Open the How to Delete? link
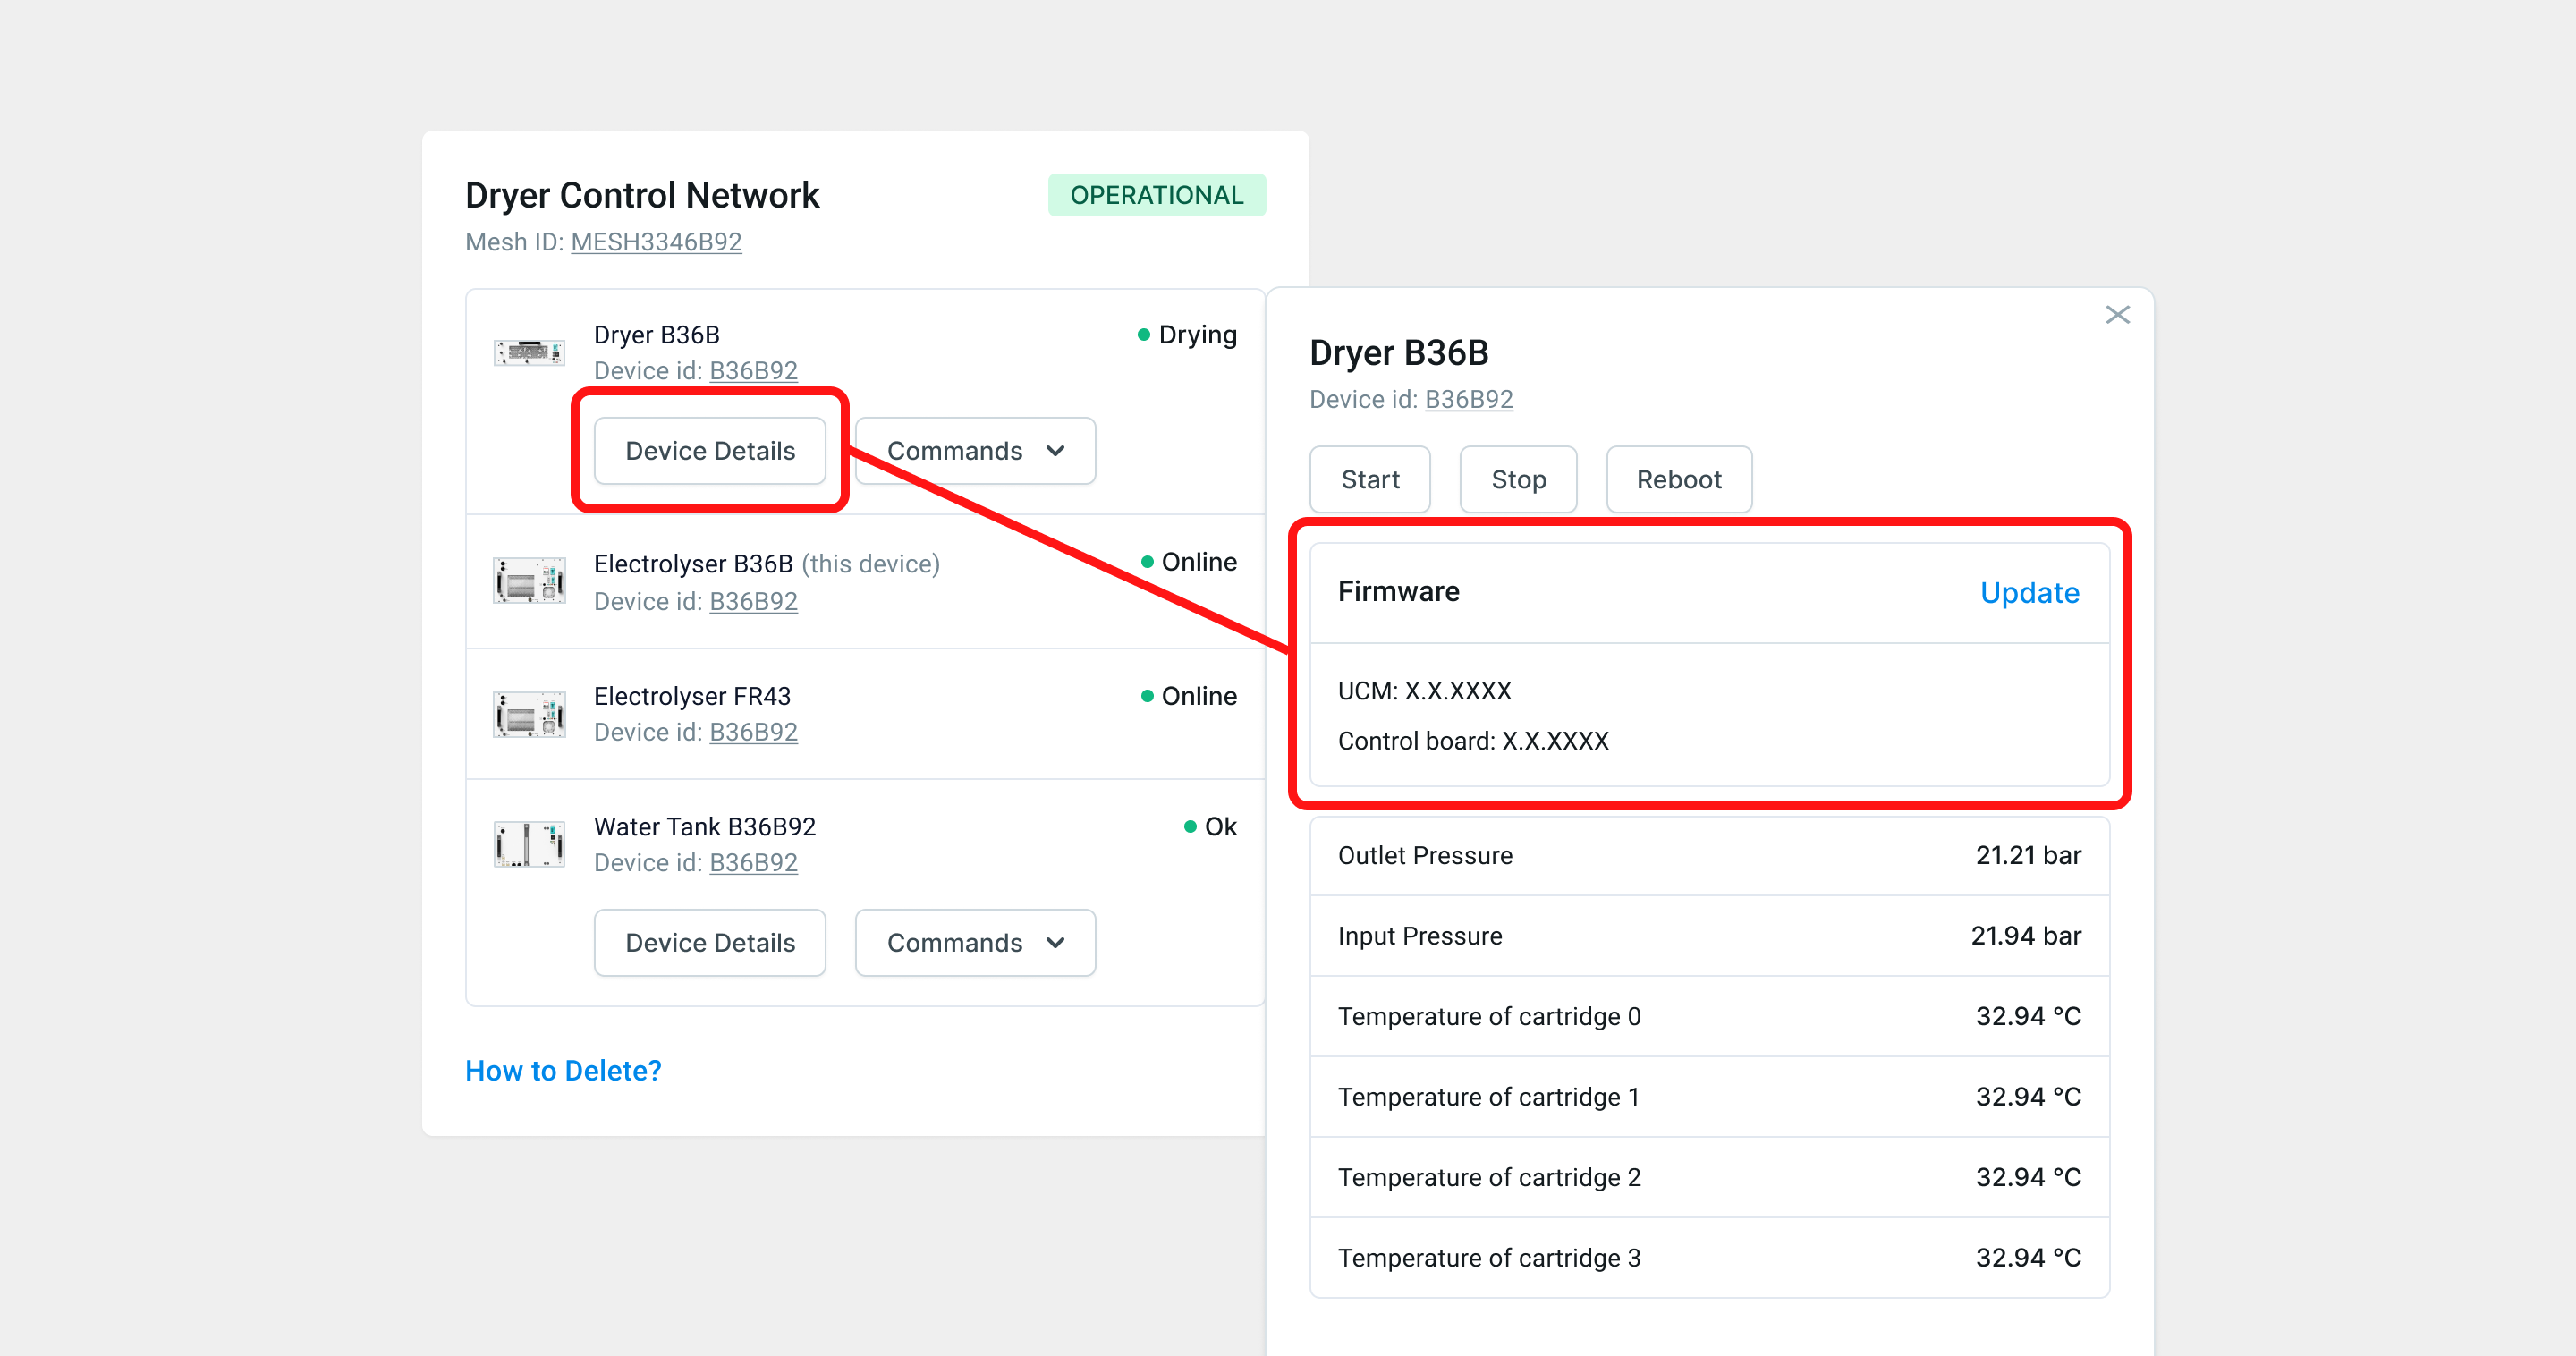Image resolution: width=2576 pixels, height=1356 pixels. tap(563, 1070)
